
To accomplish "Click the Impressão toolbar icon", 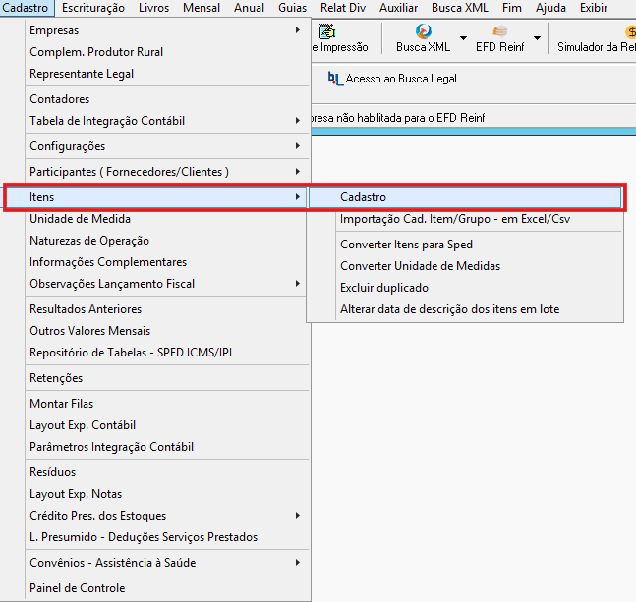I will coord(327,31).
